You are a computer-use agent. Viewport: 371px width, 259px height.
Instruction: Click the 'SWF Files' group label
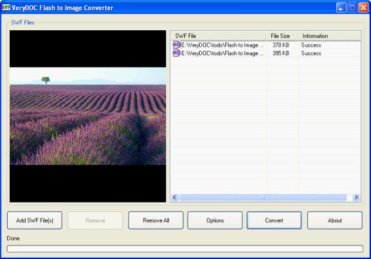(23, 22)
